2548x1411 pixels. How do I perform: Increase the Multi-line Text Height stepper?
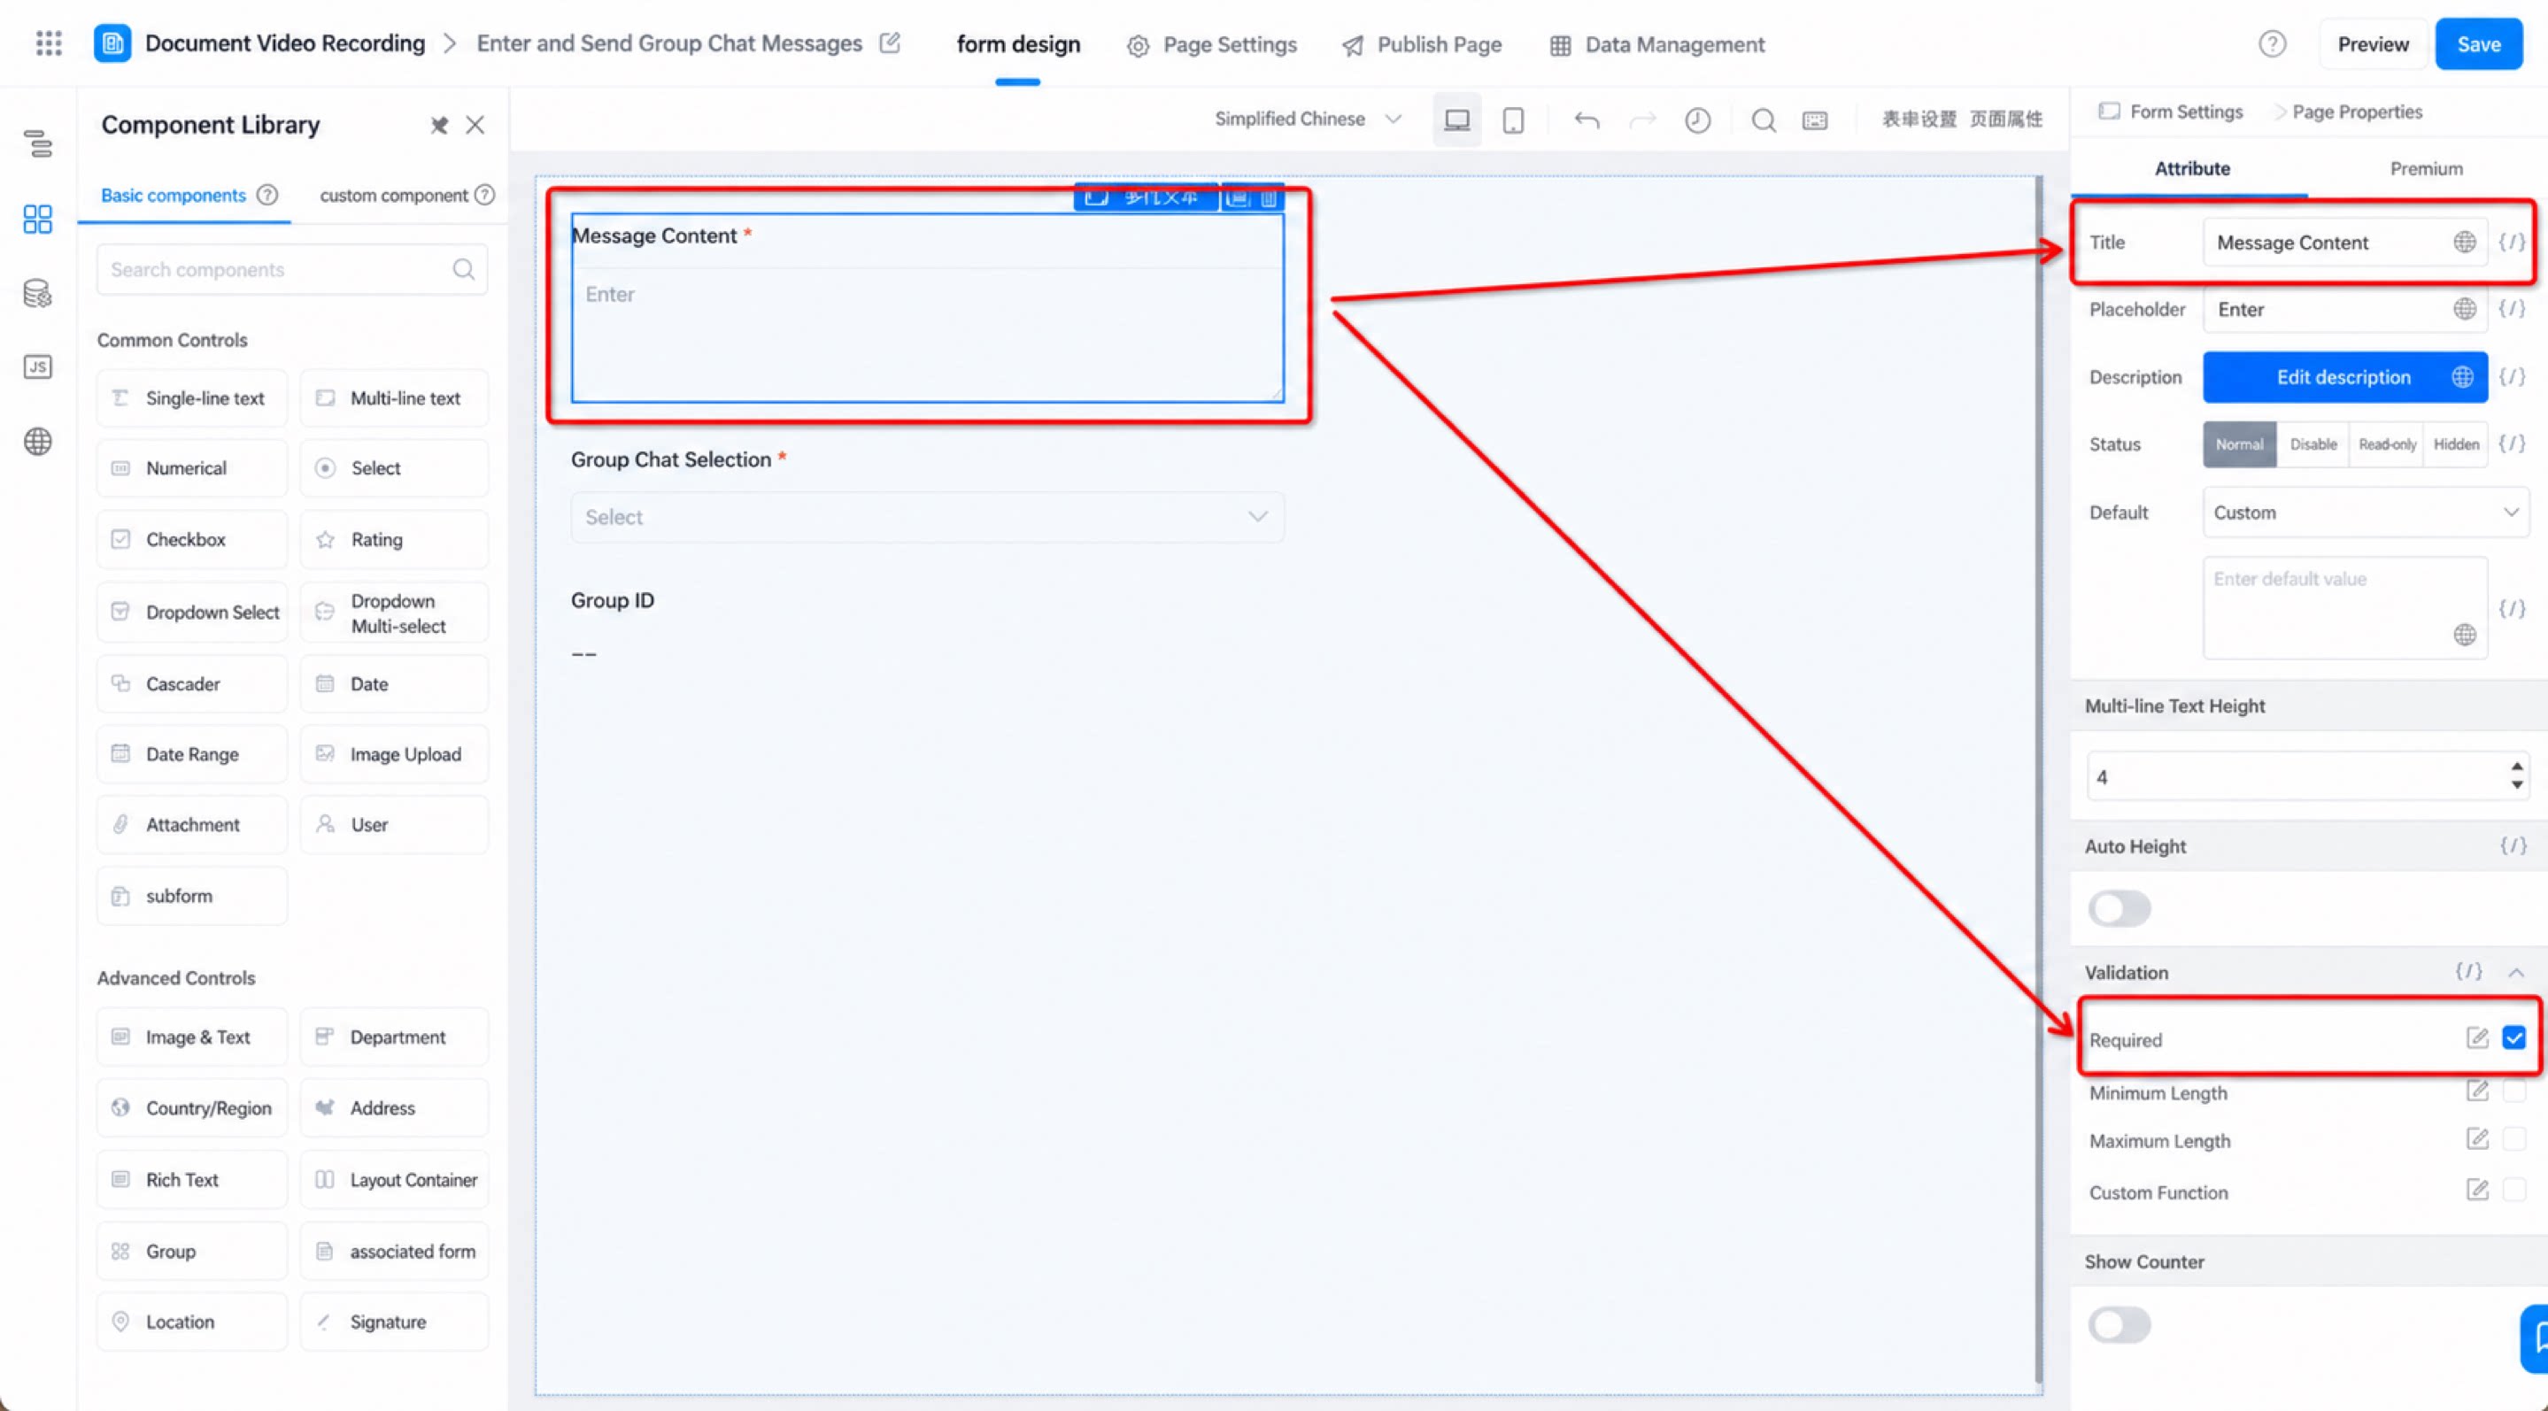coord(2515,767)
